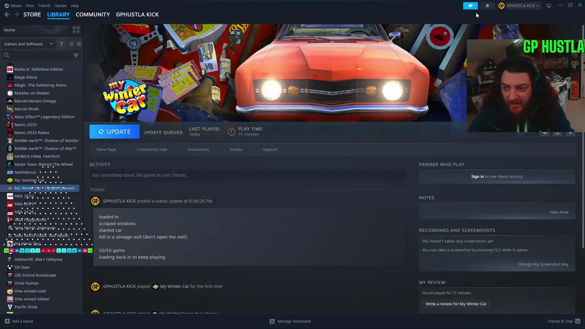Open advanced library filter options
Viewport: 585px width, 329px height.
click(x=76, y=55)
